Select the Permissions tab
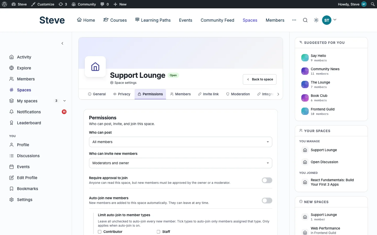Screen dimensions: 377x235 150,94
